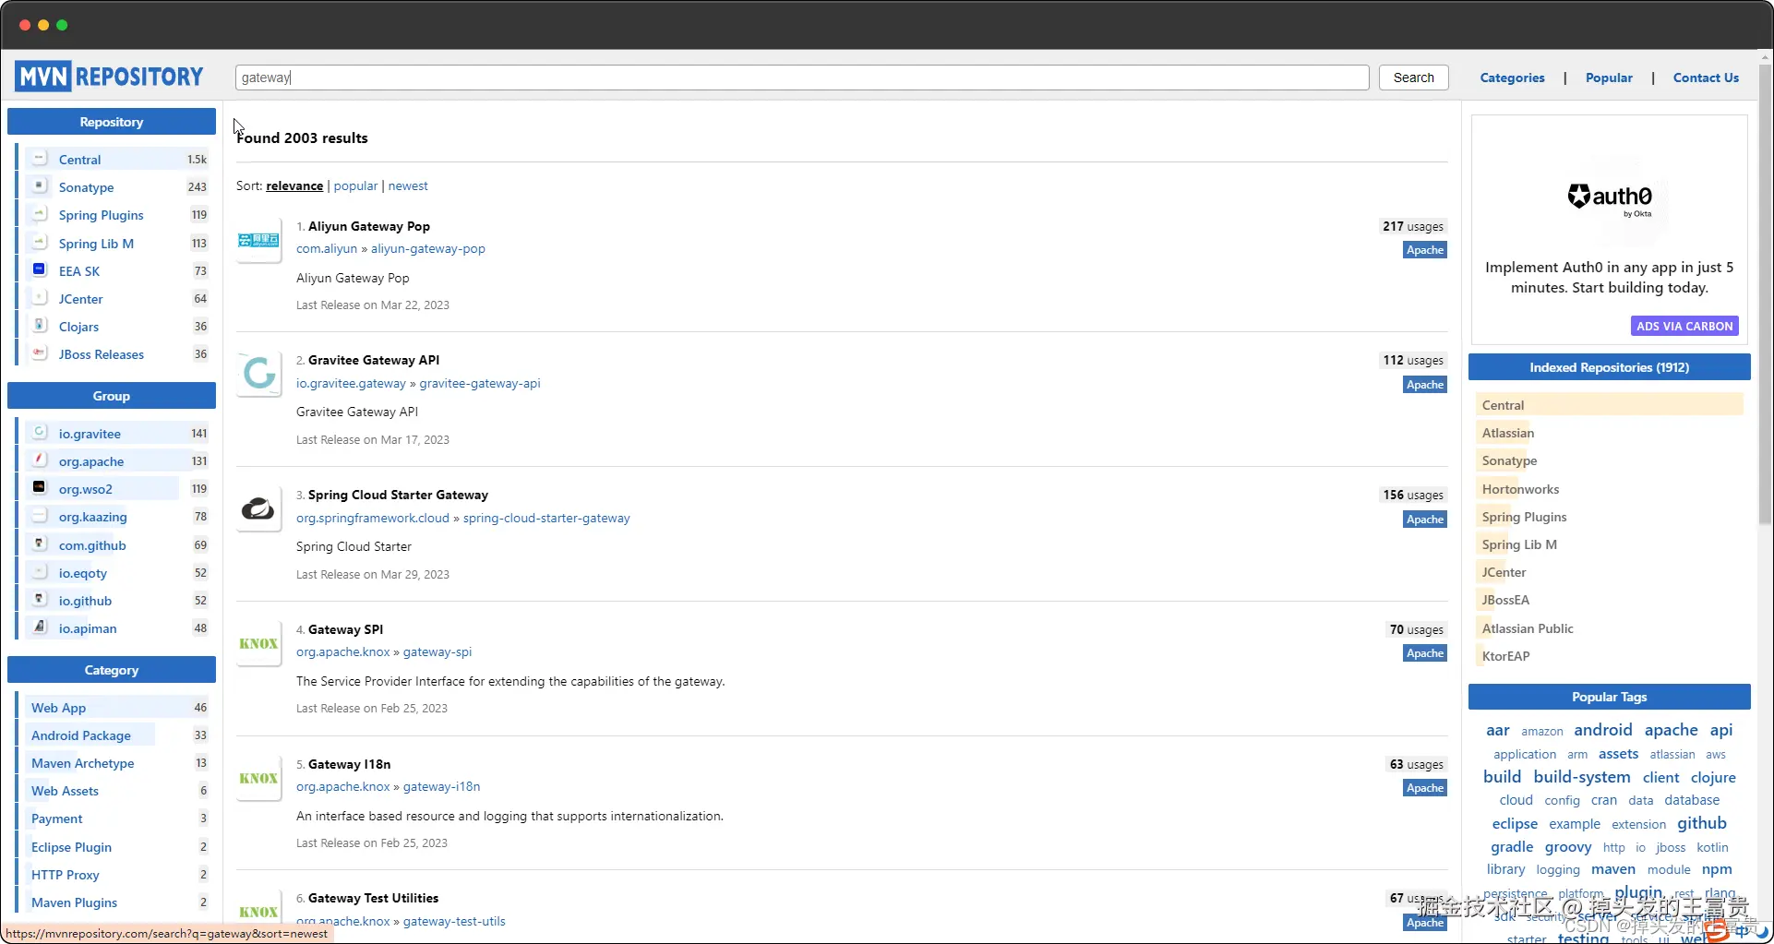Click the io.apiman group icon
The image size is (1774, 944).
(x=39, y=627)
